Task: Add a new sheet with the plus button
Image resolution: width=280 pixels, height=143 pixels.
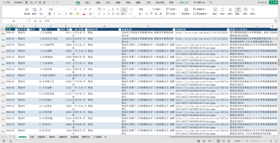Action: coord(105,137)
